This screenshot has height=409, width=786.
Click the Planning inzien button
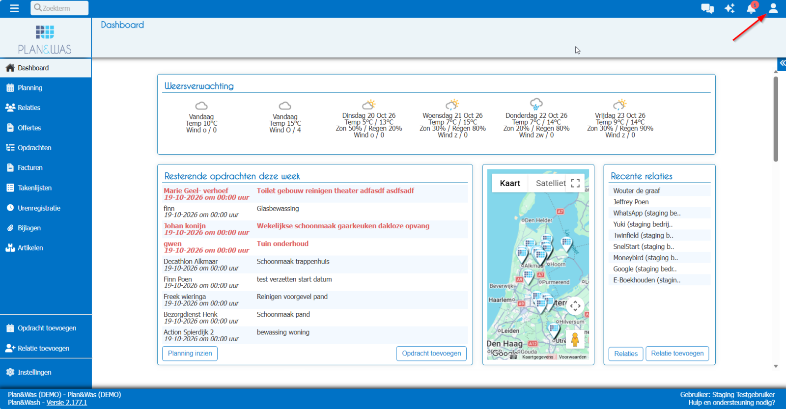click(190, 354)
